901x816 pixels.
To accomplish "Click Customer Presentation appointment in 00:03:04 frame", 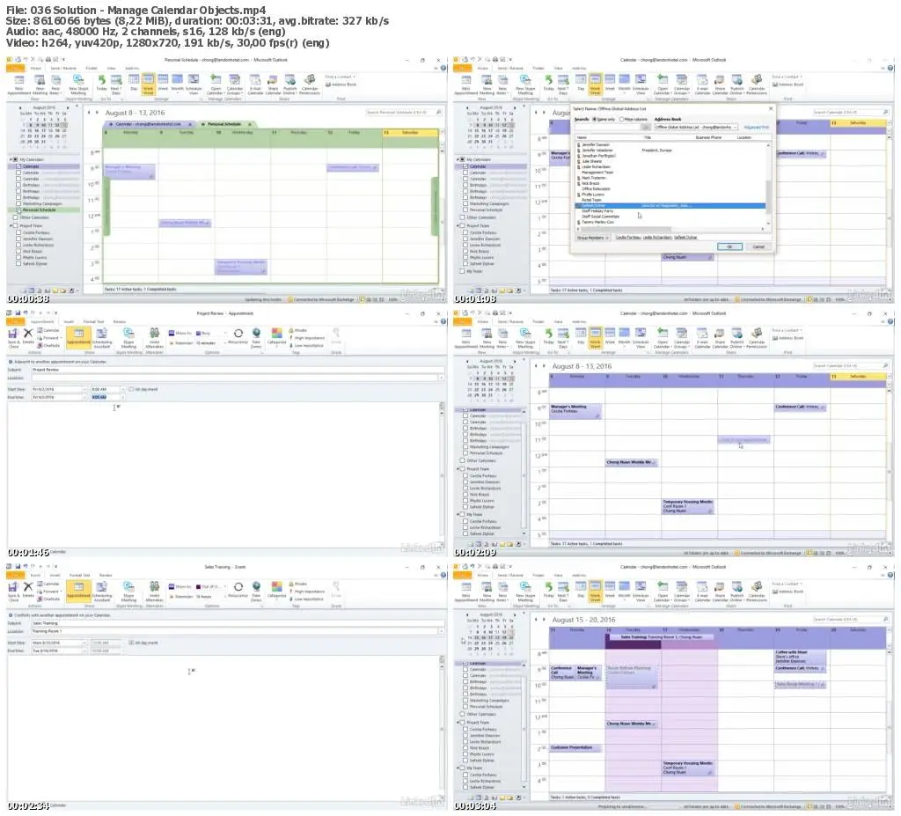I will coord(575,748).
